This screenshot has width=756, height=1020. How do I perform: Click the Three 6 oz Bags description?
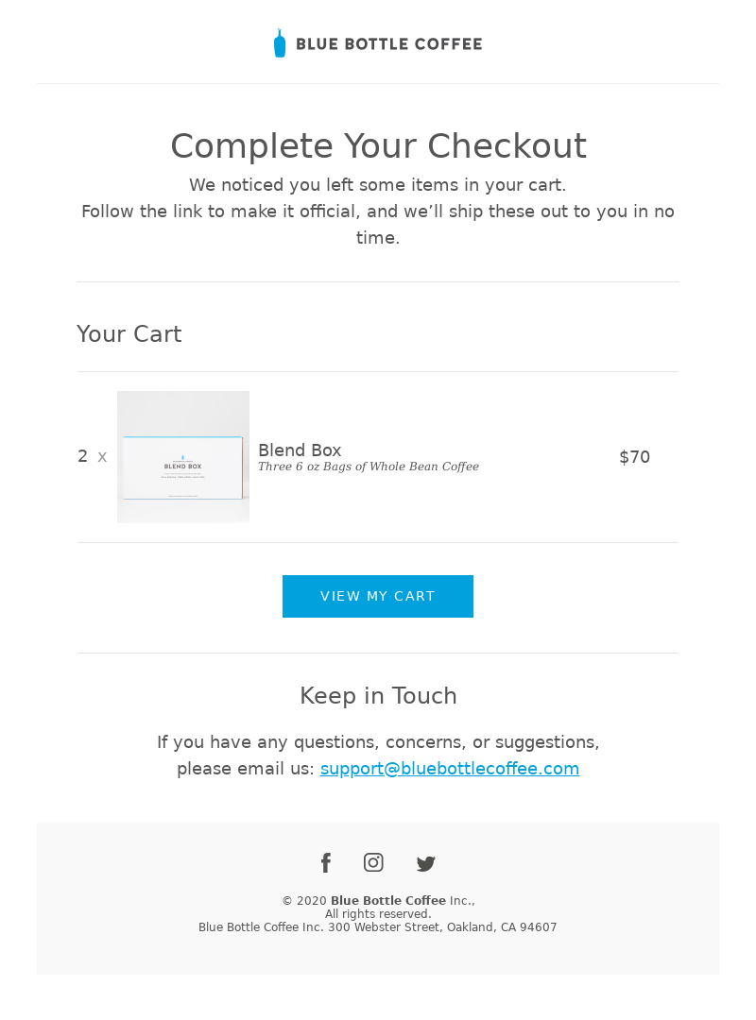369,467
